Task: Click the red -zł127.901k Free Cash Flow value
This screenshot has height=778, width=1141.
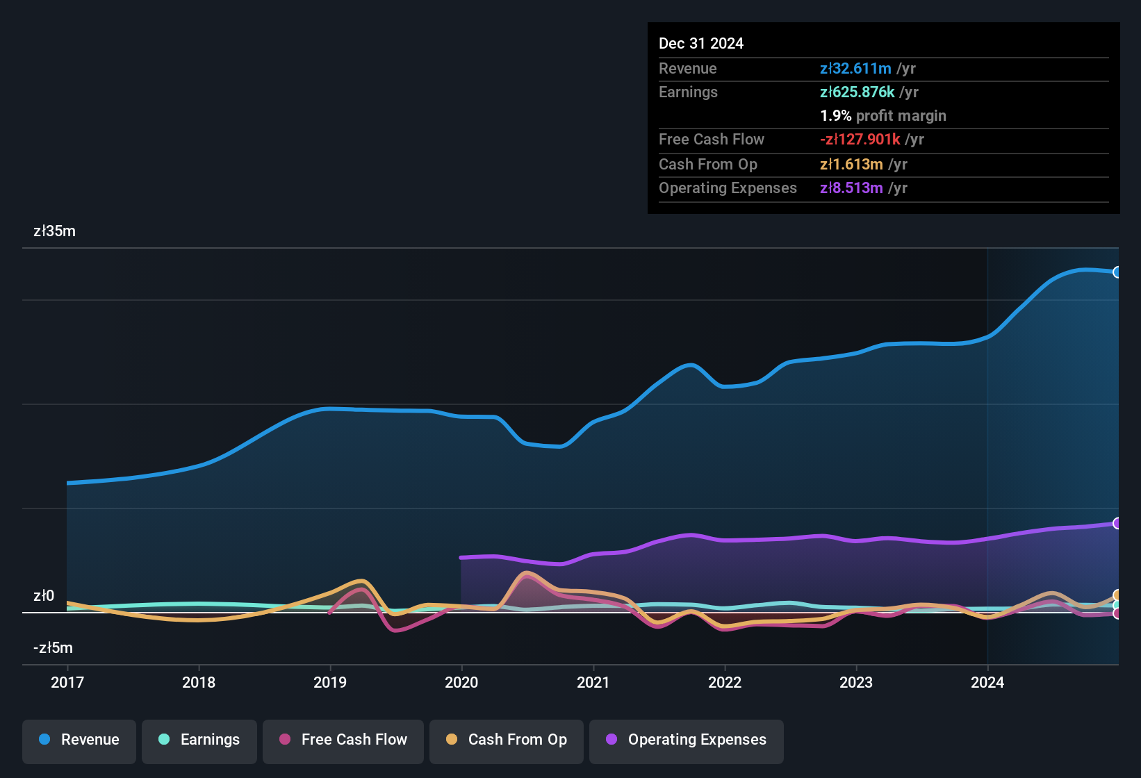Action: tap(860, 139)
